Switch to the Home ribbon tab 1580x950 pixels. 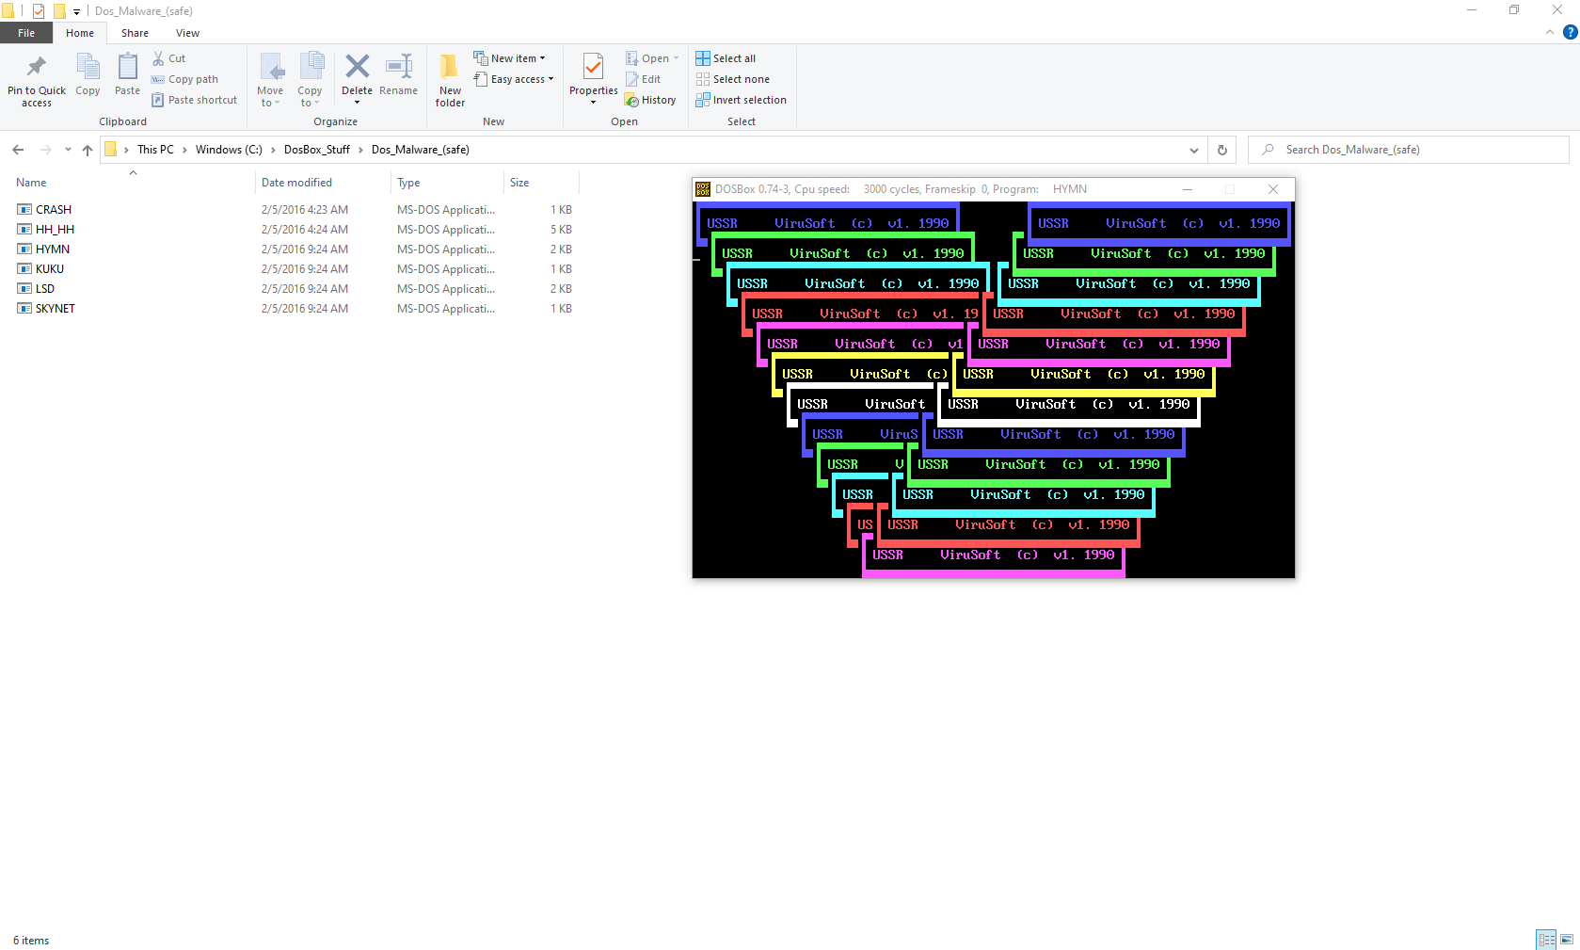pyautogui.click(x=80, y=33)
